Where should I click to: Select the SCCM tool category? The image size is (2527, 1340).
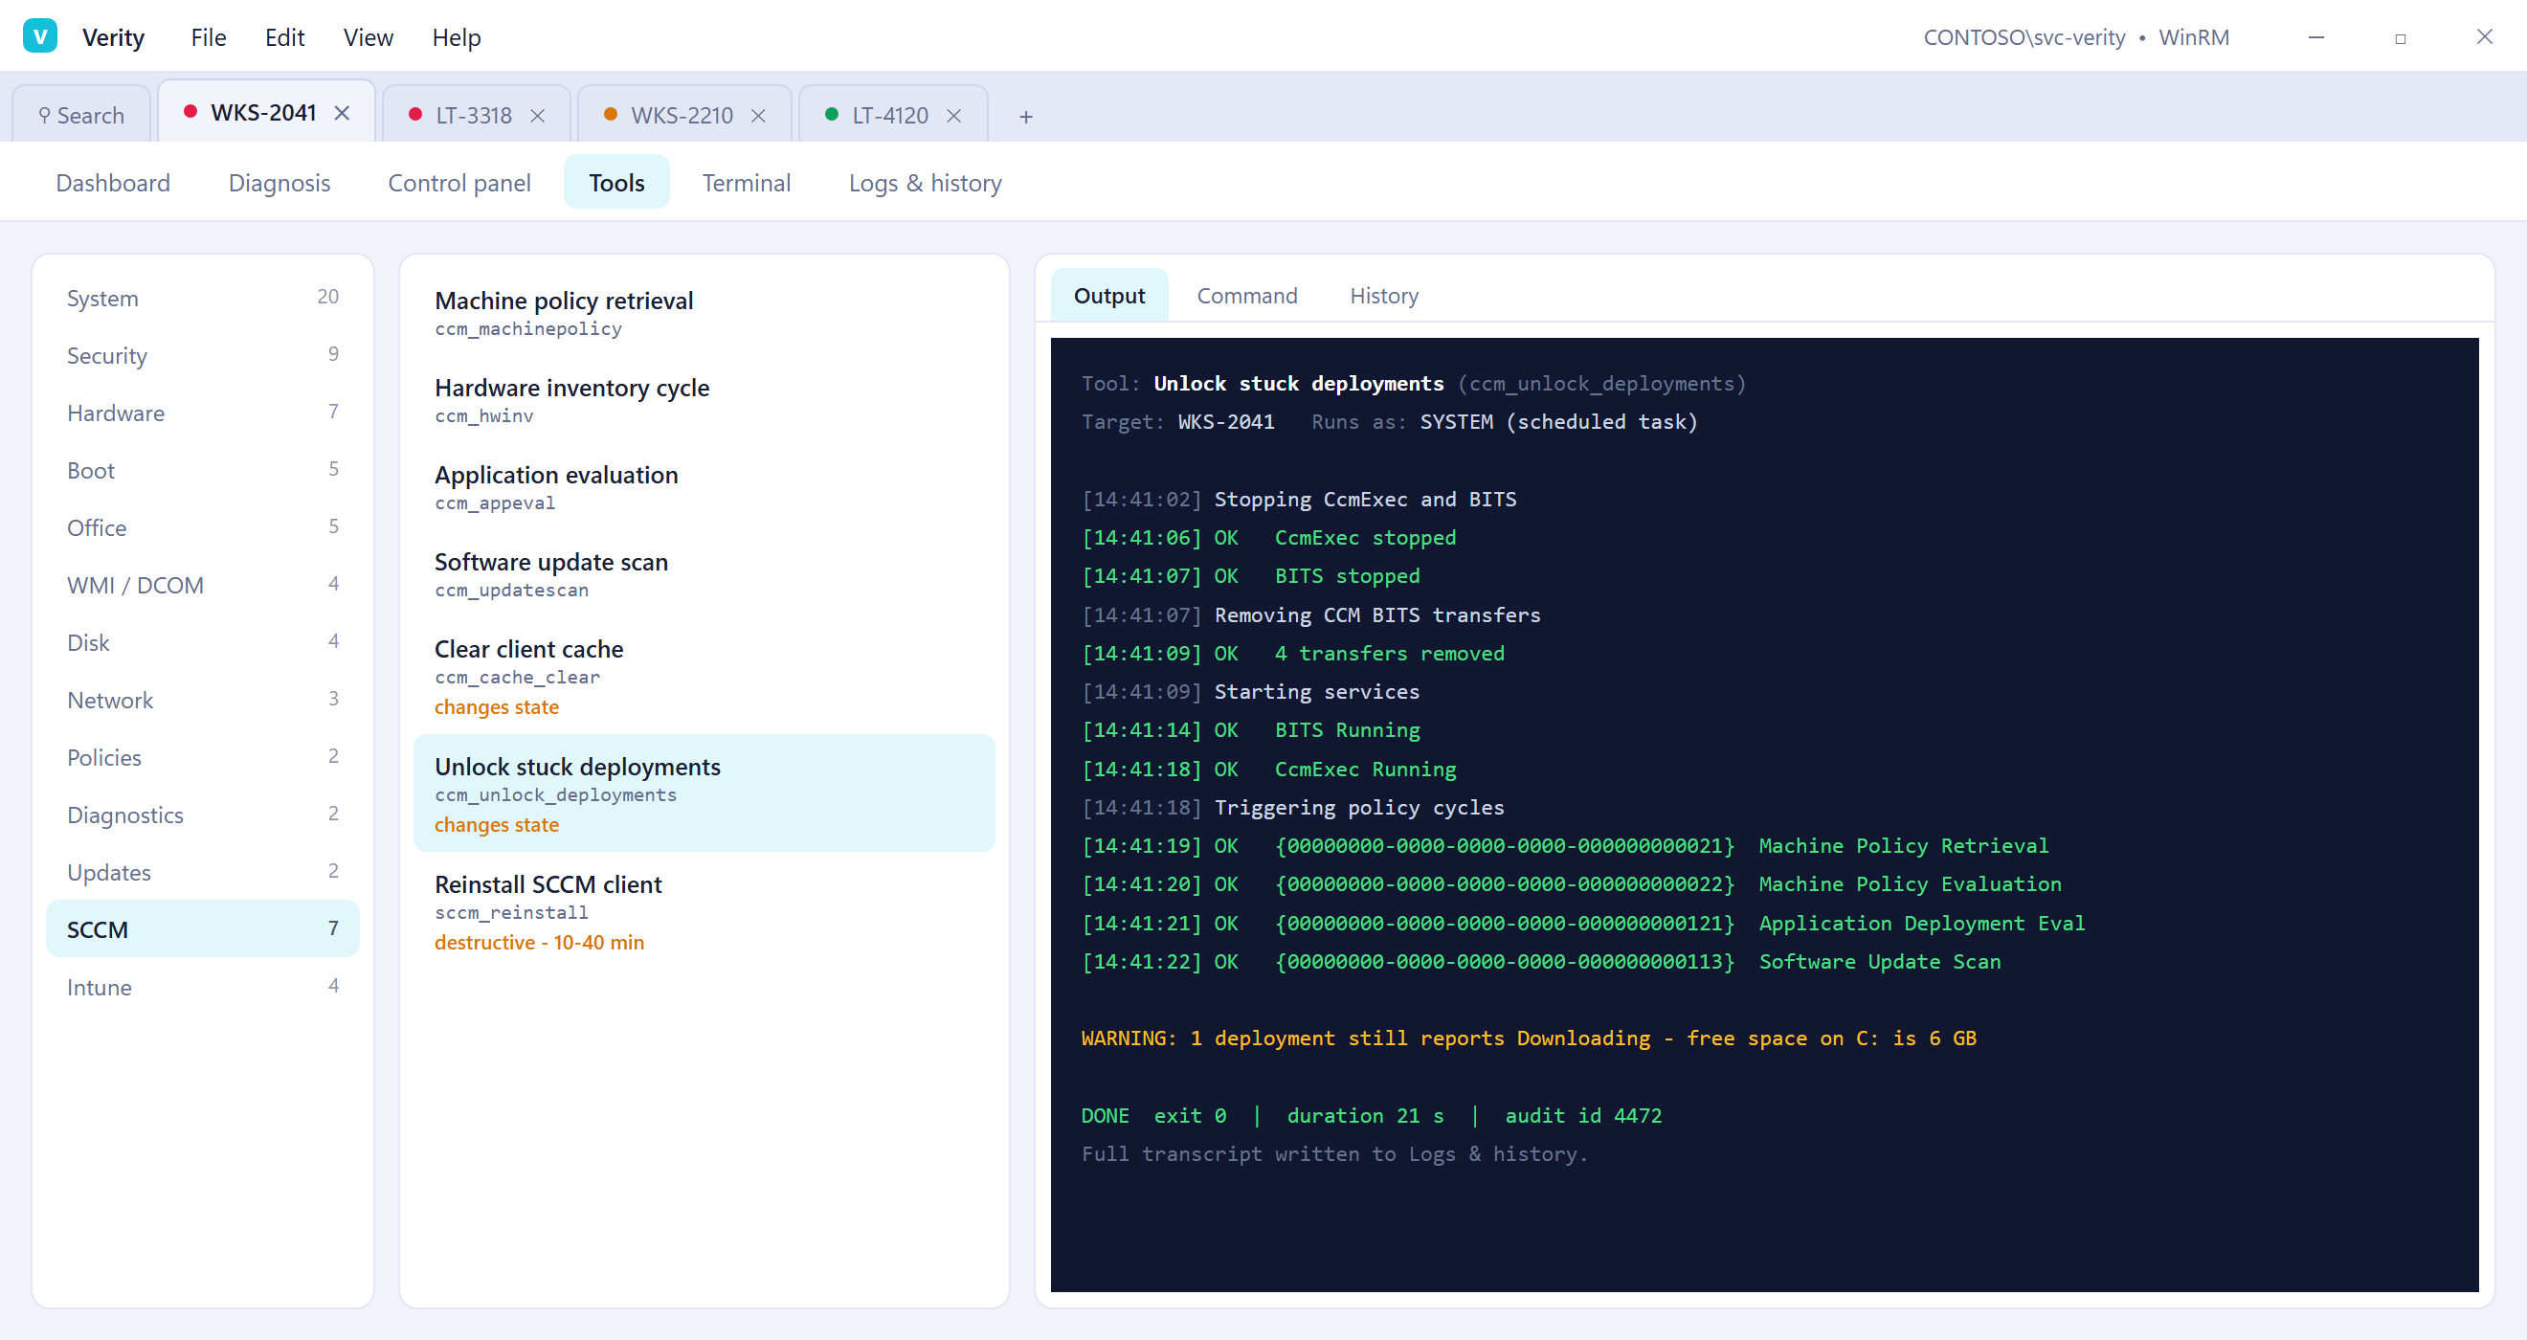click(203, 929)
